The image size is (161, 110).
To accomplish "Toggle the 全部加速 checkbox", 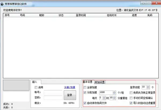I will [85, 87].
